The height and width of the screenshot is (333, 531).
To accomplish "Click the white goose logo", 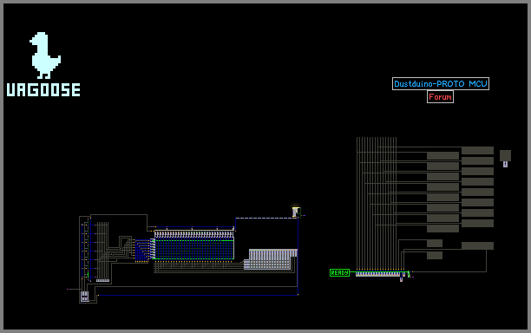I will [x=45, y=55].
